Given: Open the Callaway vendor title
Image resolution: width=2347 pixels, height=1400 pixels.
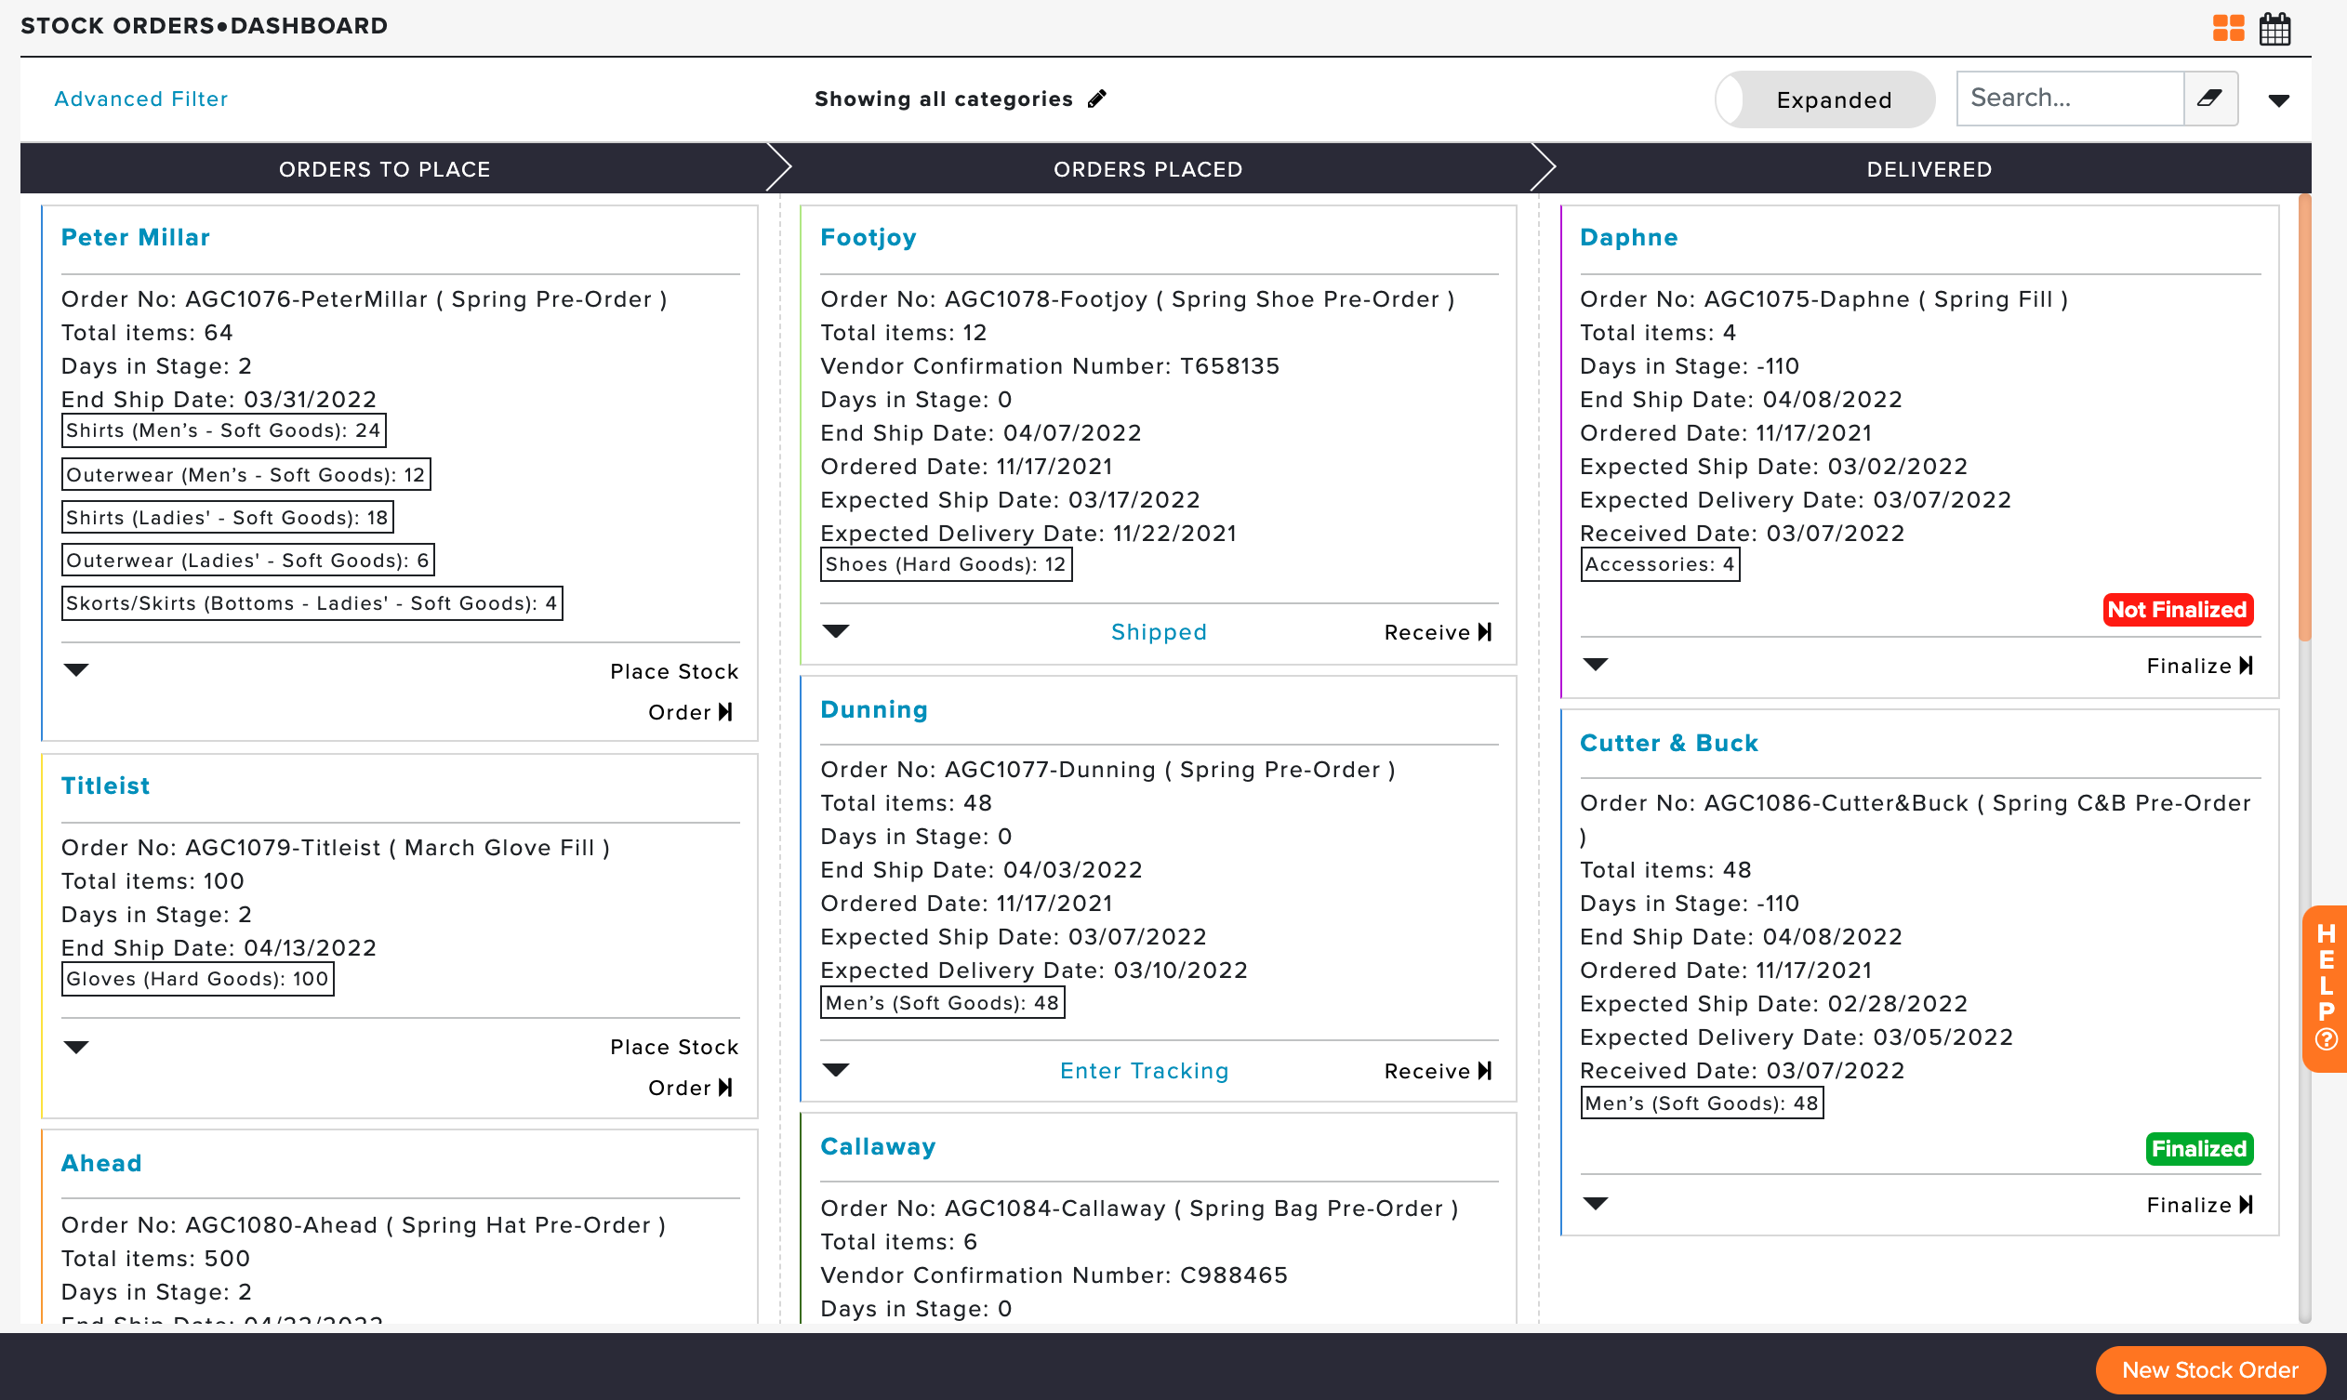Looking at the screenshot, I should click(x=878, y=1146).
